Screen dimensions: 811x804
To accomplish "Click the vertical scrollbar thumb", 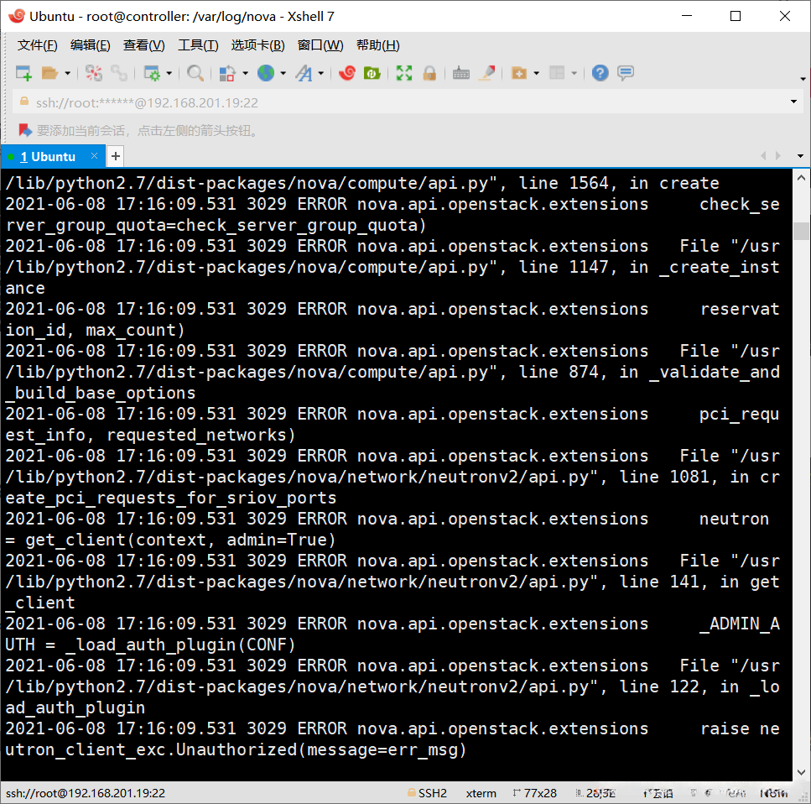I will [x=801, y=231].
